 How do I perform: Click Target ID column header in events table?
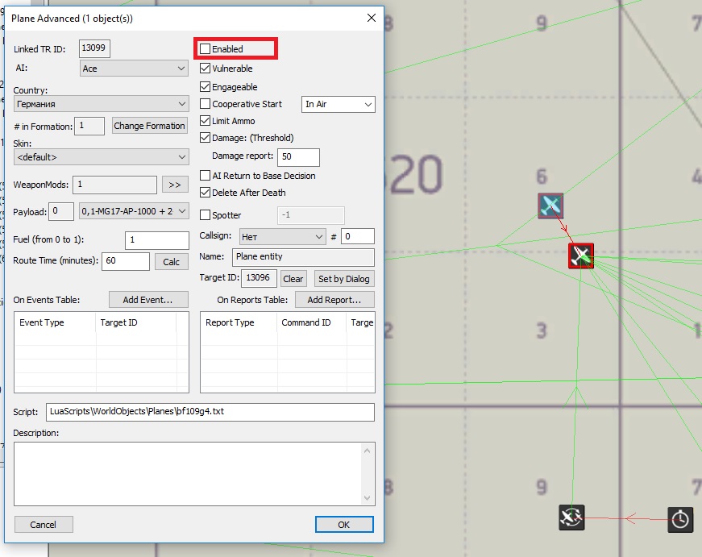pos(136,322)
